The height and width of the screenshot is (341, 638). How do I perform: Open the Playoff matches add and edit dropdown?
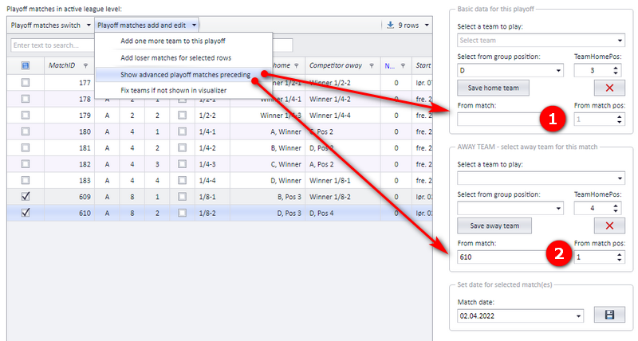(147, 25)
